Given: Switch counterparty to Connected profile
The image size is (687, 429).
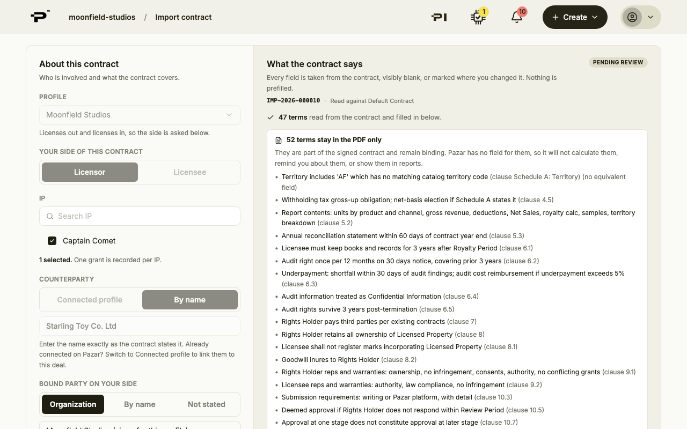Looking at the screenshot, I should pyautogui.click(x=90, y=300).
